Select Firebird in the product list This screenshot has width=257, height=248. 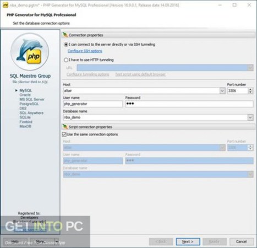26,122
